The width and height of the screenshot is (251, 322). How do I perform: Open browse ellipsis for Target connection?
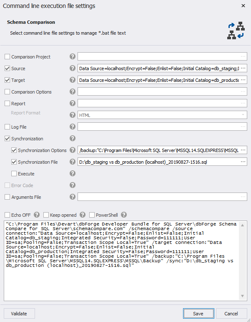[243, 80]
